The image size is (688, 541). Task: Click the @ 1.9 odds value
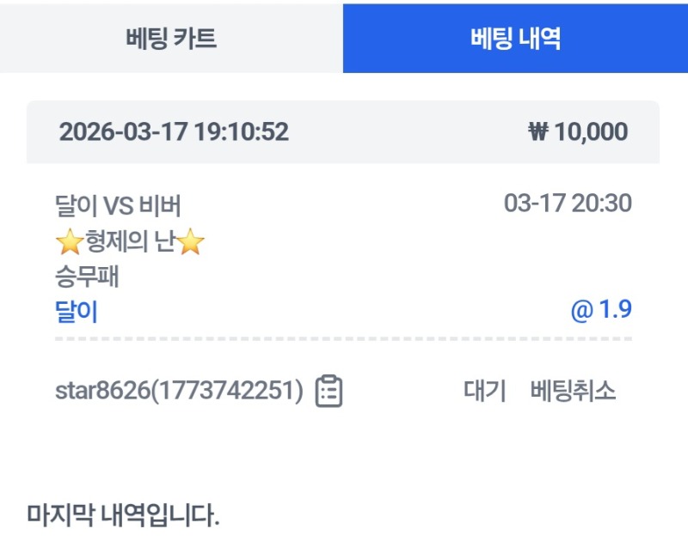[601, 310]
